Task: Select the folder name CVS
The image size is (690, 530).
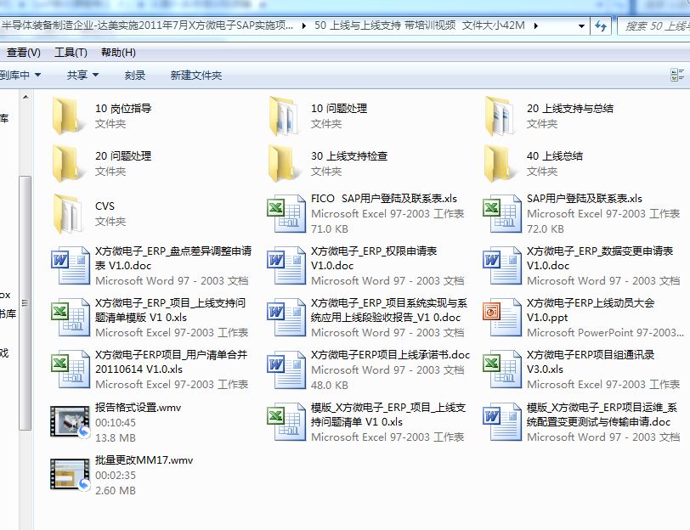Action: pyautogui.click(x=105, y=206)
